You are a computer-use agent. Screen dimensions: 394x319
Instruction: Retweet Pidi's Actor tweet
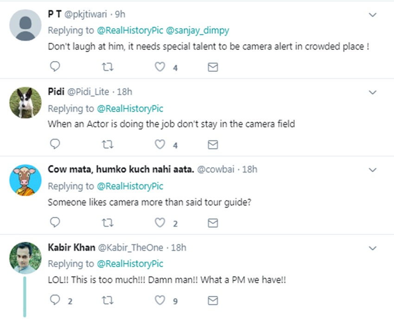point(107,145)
